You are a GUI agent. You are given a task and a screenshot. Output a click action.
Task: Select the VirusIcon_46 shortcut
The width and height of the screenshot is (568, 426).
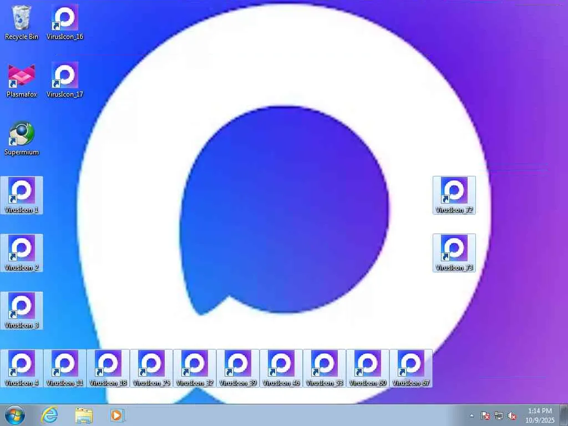click(281, 368)
